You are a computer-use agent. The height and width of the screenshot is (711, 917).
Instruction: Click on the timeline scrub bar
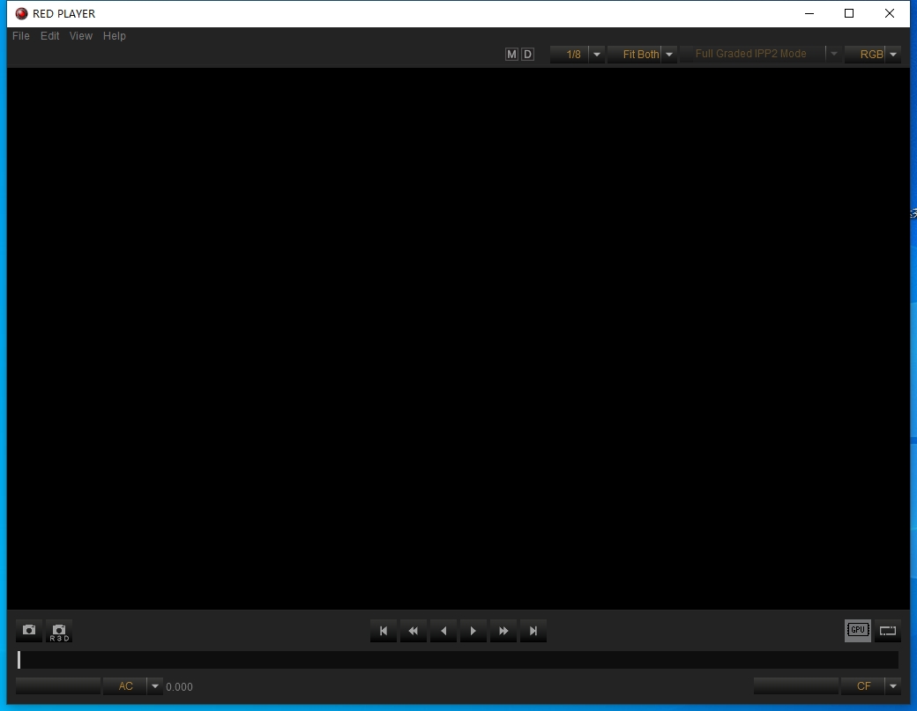click(458, 660)
